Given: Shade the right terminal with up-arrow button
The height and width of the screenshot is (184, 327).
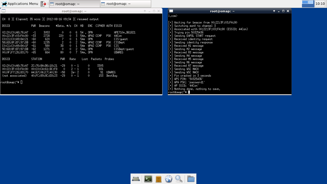Looking at the screenshot, I should pyautogui.click(x=274, y=11).
